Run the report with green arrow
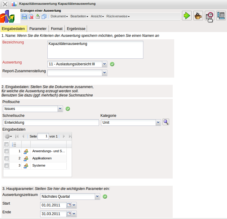Viewport: 227px width, 219px height. [x=187, y=16]
